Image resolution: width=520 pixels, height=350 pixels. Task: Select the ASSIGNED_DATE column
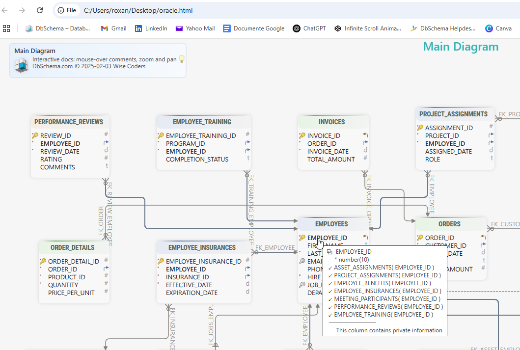(x=448, y=152)
